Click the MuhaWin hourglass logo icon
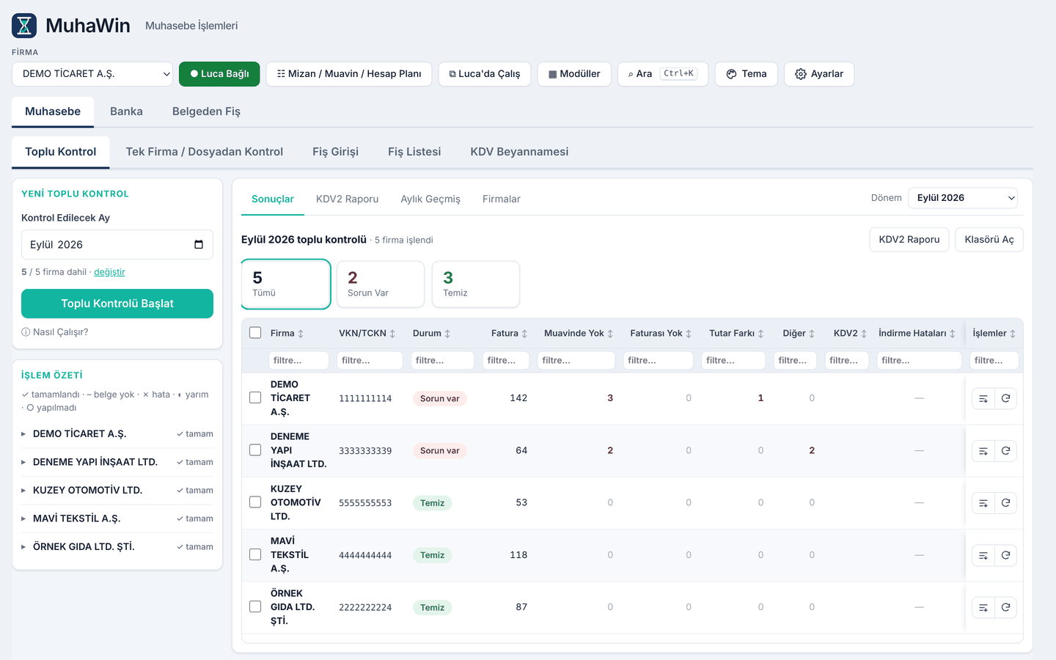Image resolution: width=1056 pixels, height=660 pixels. (24, 26)
